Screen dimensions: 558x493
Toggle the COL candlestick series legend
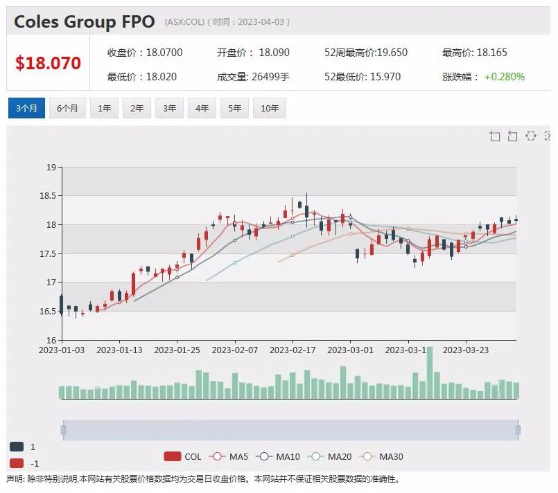point(182,457)
